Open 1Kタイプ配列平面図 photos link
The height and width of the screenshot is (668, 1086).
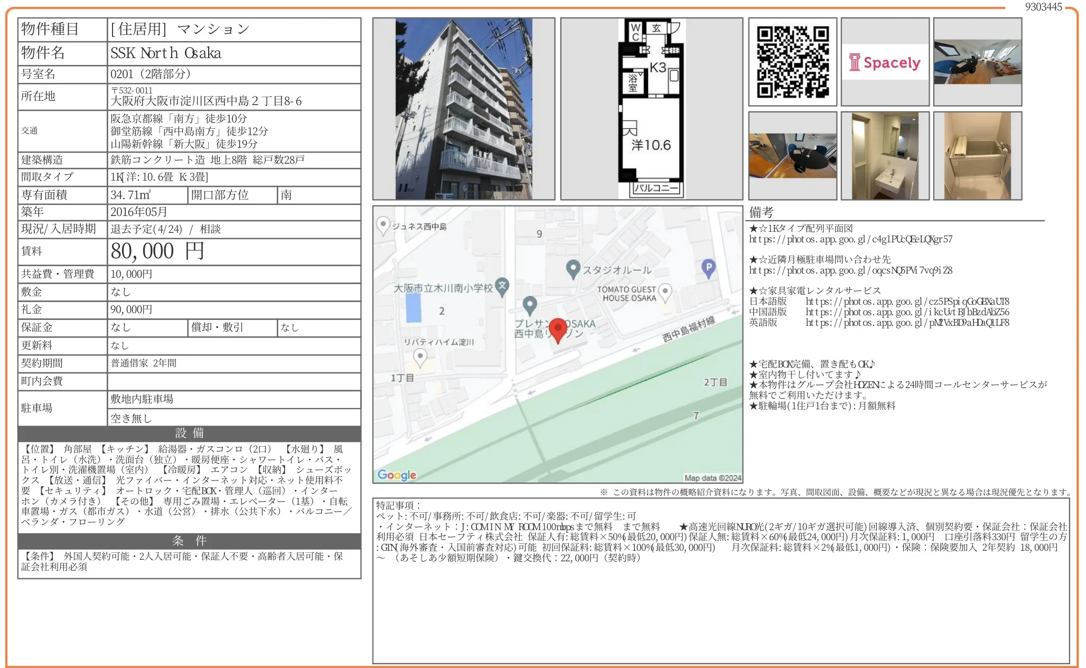click(x=850, y=239)
